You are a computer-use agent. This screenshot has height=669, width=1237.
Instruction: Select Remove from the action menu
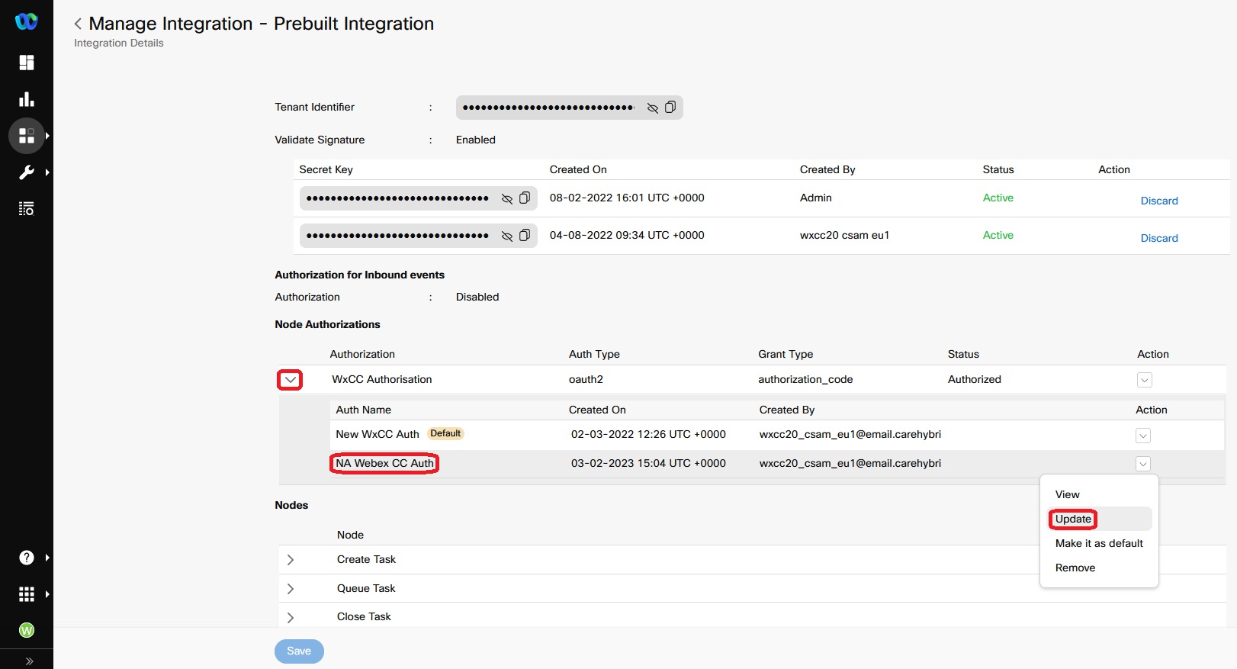[x=1075, y=568]
